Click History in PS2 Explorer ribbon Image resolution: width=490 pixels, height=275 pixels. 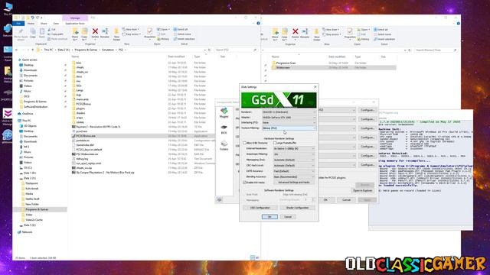point(163,39)
